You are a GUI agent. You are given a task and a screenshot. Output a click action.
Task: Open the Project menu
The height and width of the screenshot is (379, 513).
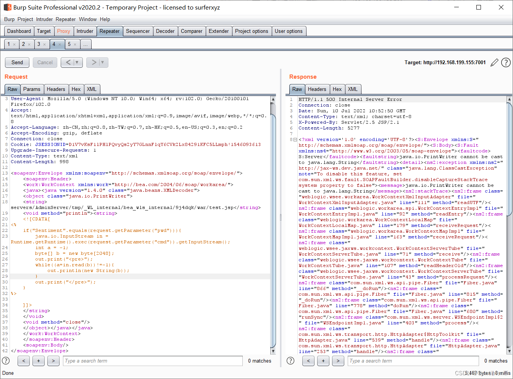(25, 19)
